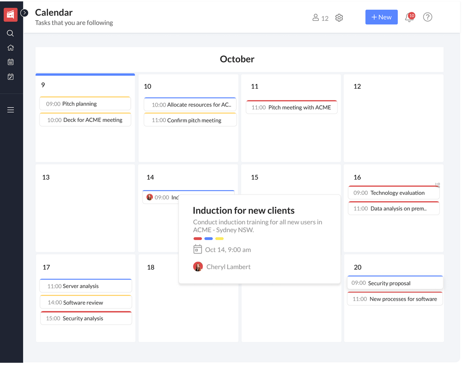Click the October month heading
The height and width of the screenshot is (366, 462).
point(237,59)
